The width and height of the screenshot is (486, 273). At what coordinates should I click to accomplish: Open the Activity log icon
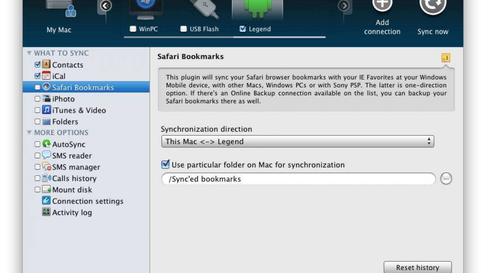(47, 212)
